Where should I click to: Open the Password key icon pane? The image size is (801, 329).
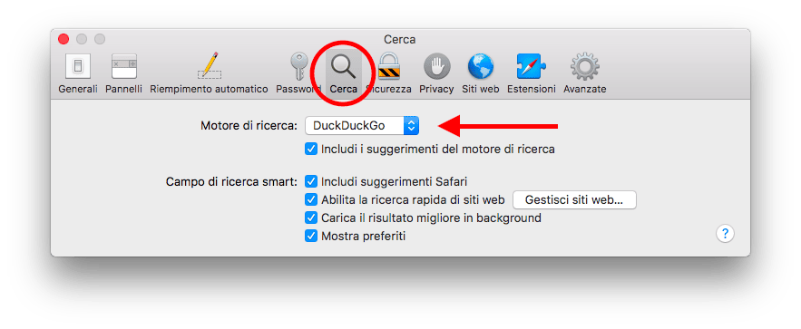[x=298, y=74]
